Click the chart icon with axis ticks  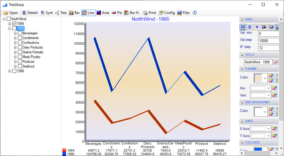[271, 27]
